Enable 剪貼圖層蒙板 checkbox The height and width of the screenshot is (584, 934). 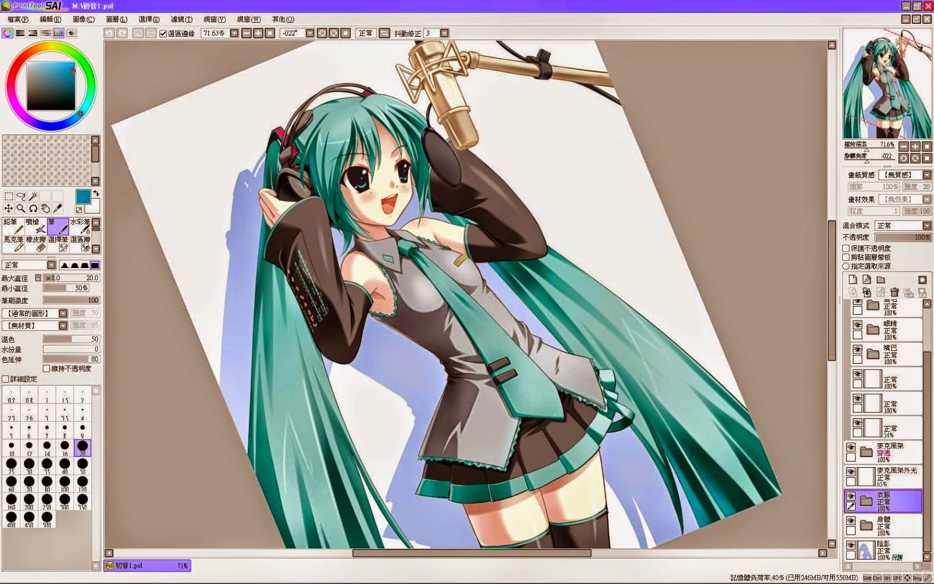(x=846, y=257)
